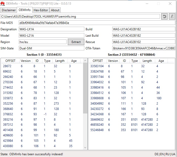Select Section 1 row offset 69632
The image size is (177, 157).
[x=42, y=71]
